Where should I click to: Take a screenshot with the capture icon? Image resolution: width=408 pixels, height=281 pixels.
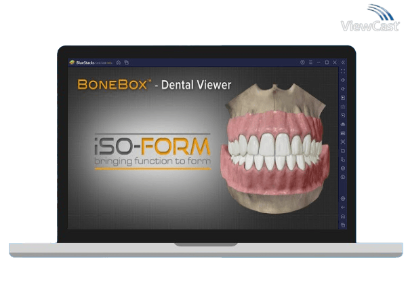click(343, 142)
